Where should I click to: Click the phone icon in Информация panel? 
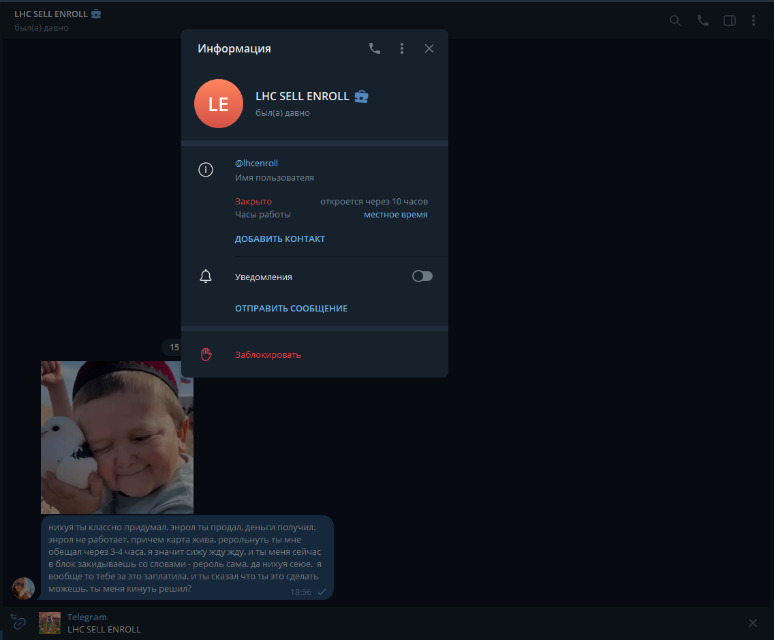click(374, 48)
